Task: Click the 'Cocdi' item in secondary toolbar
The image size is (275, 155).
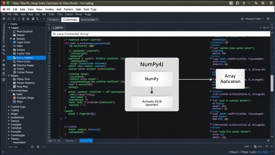Action: [x=69, y=14]
